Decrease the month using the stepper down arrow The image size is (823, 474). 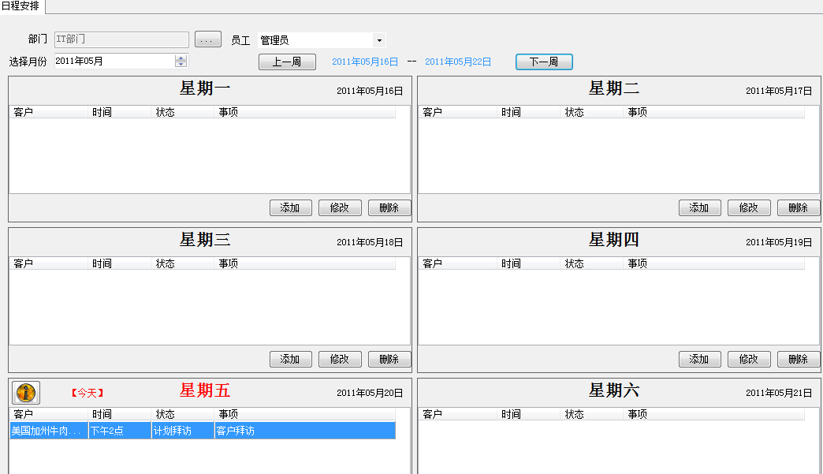181,64
